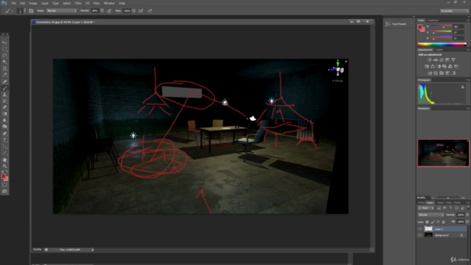Select the Move tool

(x=4, y=43)
